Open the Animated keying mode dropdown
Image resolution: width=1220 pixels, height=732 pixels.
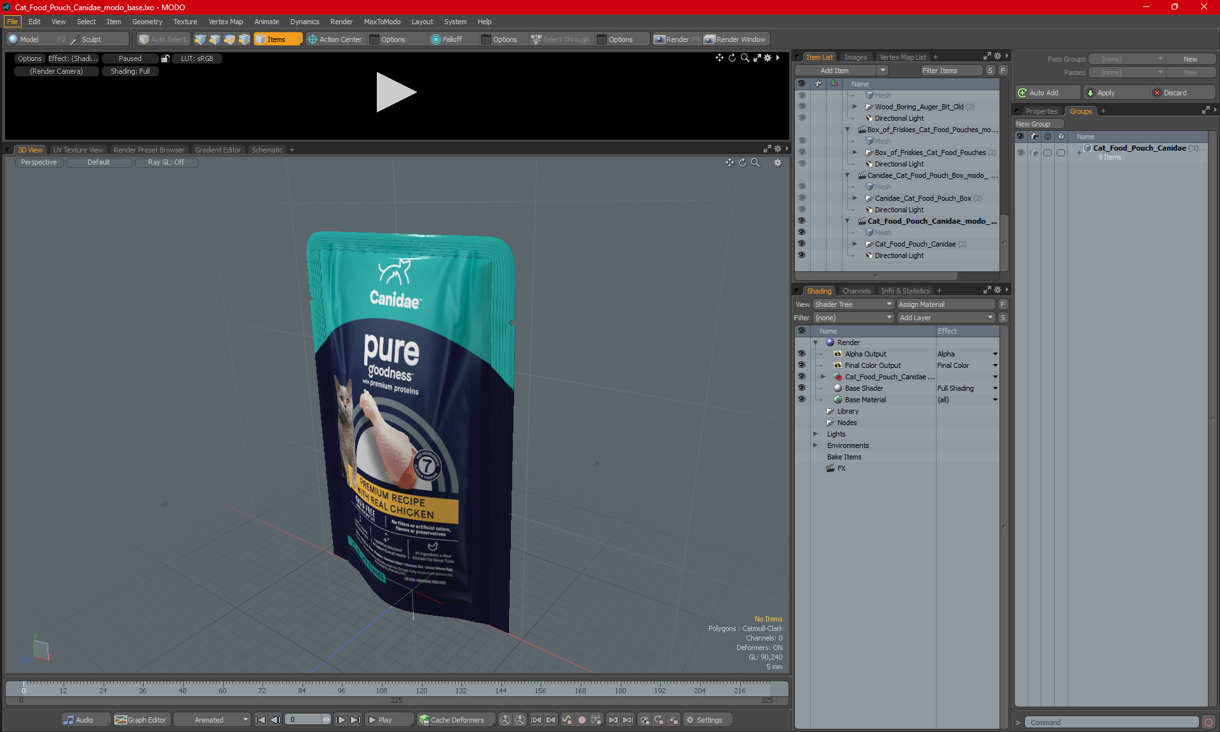212,720
